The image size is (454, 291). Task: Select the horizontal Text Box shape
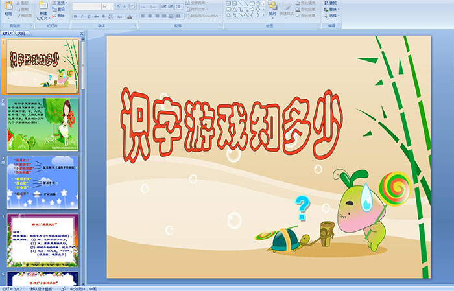(x=228, y=3)
